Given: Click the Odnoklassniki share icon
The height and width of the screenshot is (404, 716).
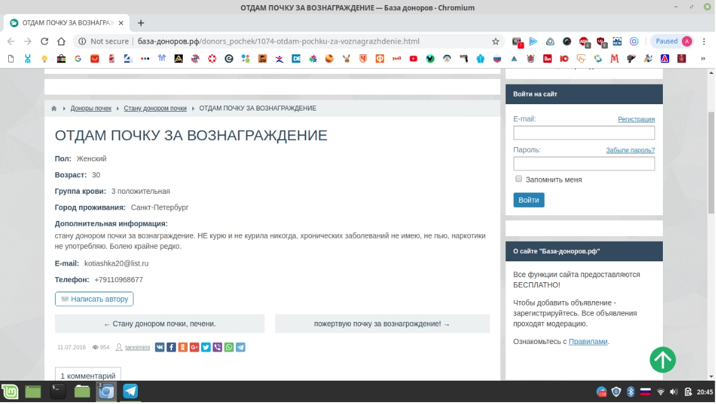Looking at the screenshot, I should pyautogui.click(x=183, y=347).
